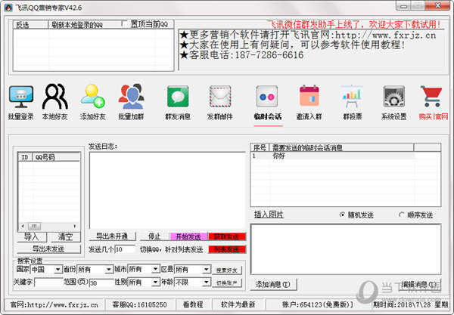Click the 需要发送的临时会话消息 column header
Viewport: 454px width, 315px height.
(x=341, y=147)
